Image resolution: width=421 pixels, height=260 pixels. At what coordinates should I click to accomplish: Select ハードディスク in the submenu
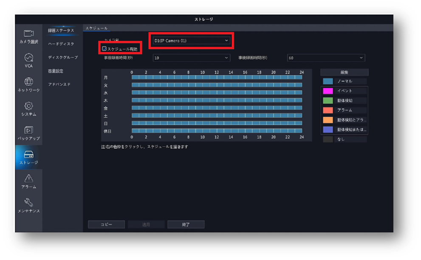pyautogui.click(x=61, y=44)
